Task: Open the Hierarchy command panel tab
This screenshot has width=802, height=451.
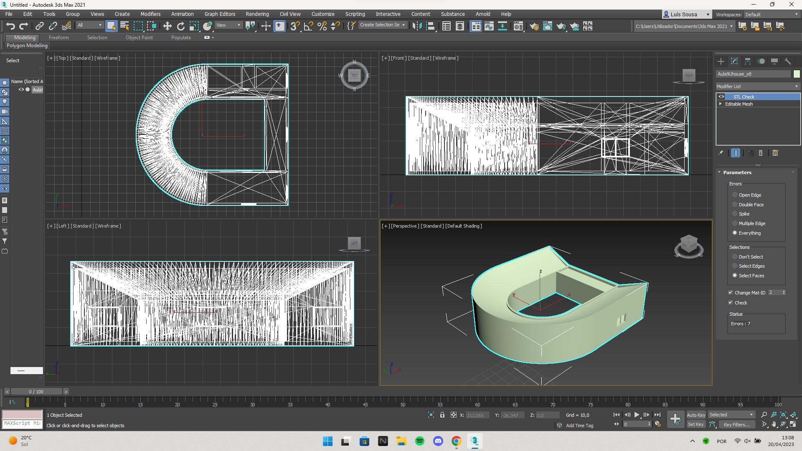Action: [x=748, y=61]
